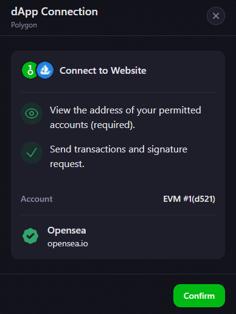Click the 'Send transactions and signature' text
The height and width of the screenshot is (314, 236).
pyautogui.click(x=119, y=149)
